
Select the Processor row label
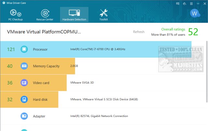(40, 49)
